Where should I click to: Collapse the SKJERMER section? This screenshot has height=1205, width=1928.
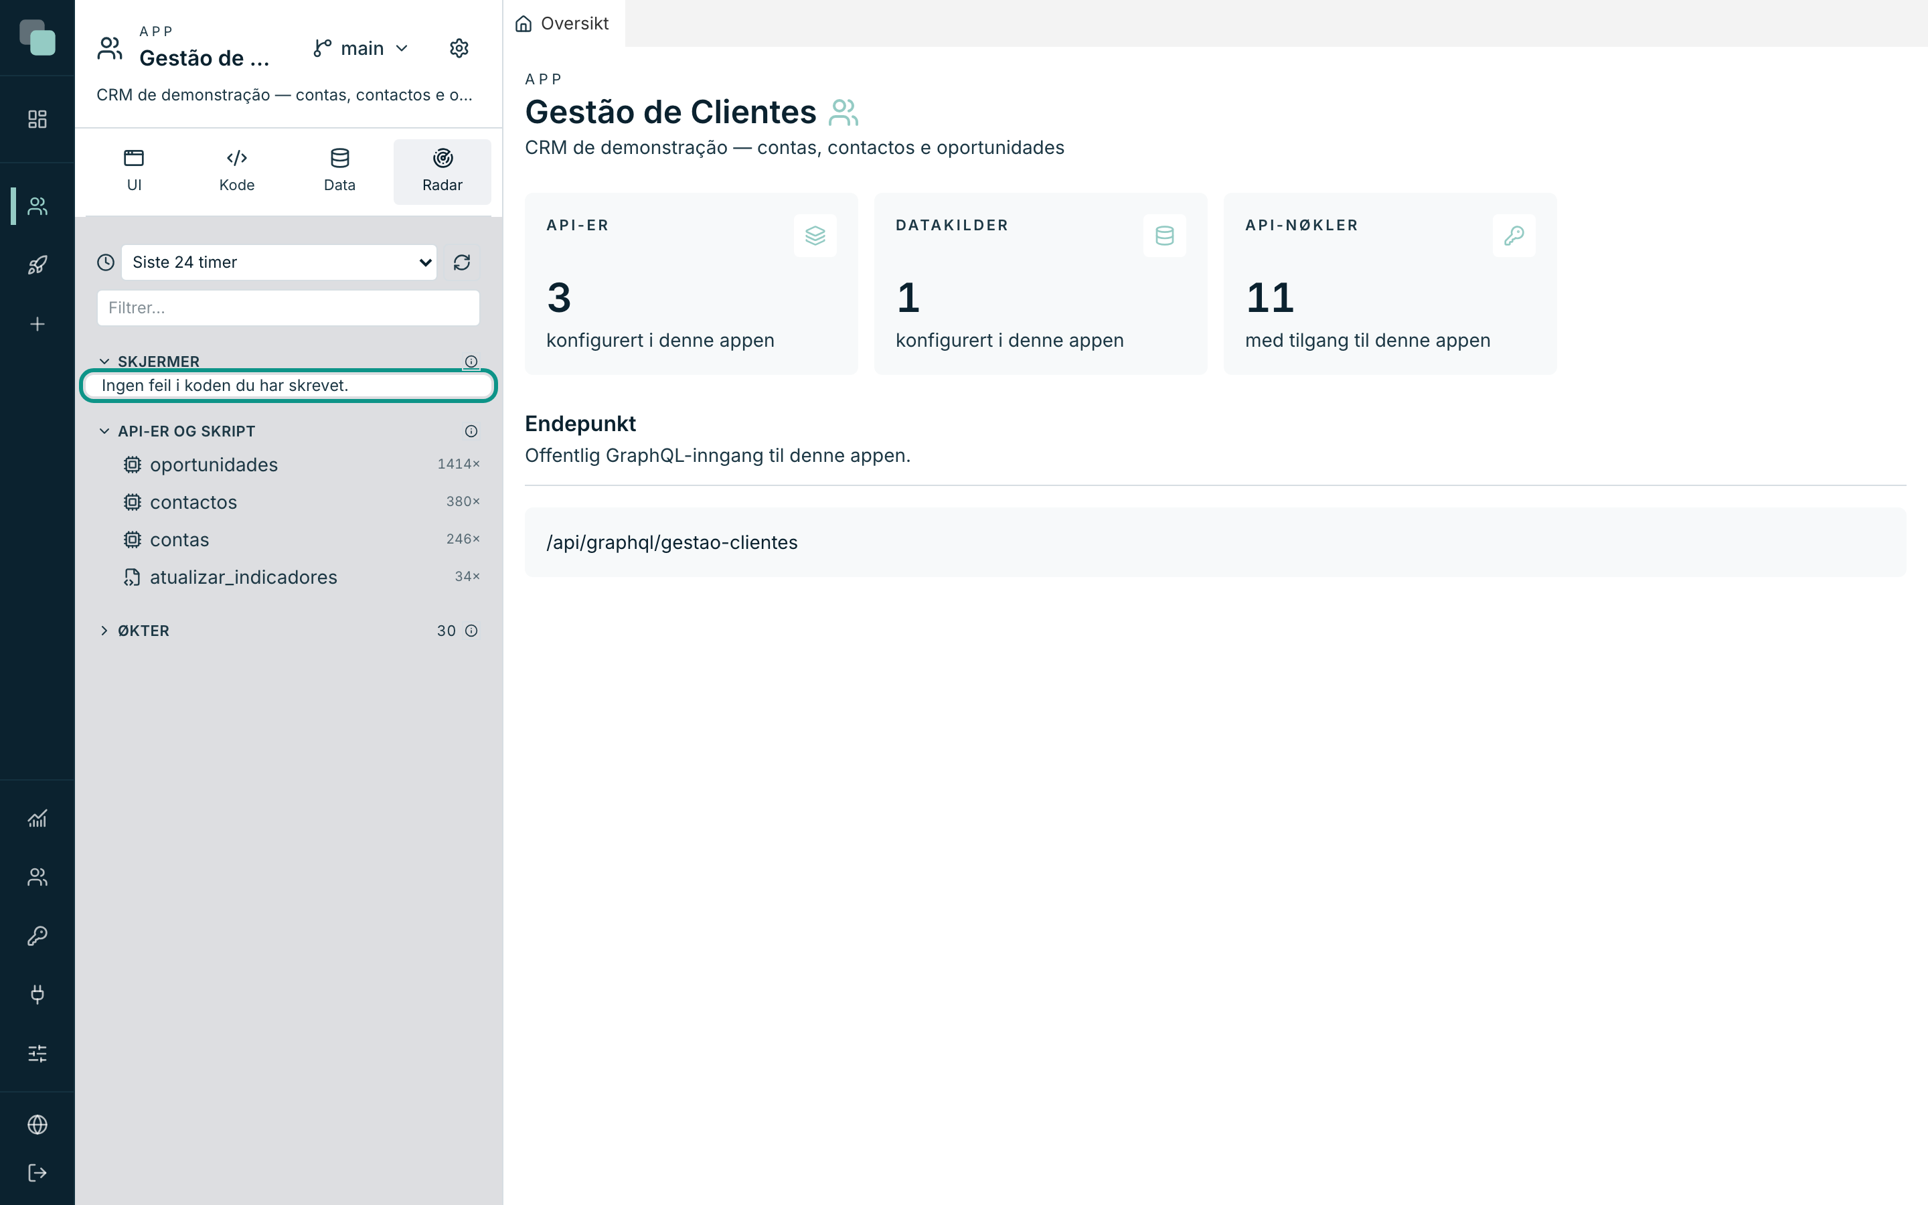pyautogui.click(x=149, y=361)
